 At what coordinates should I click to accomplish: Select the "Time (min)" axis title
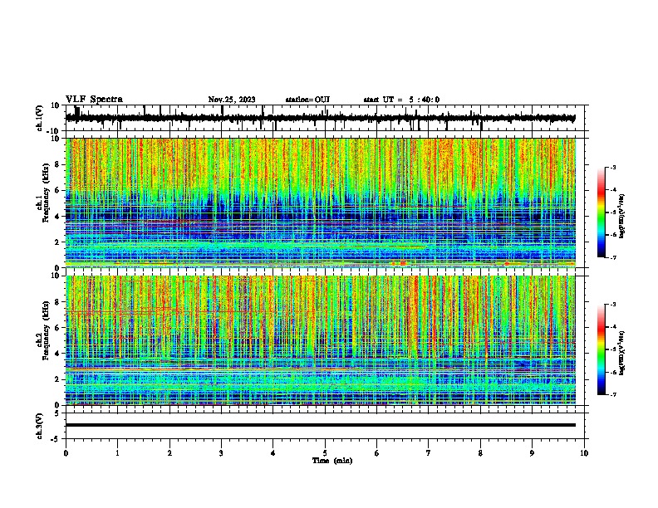[332, 461]
